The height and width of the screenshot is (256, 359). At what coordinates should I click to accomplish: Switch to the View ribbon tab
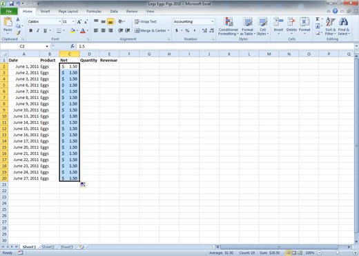click(150, 11)
